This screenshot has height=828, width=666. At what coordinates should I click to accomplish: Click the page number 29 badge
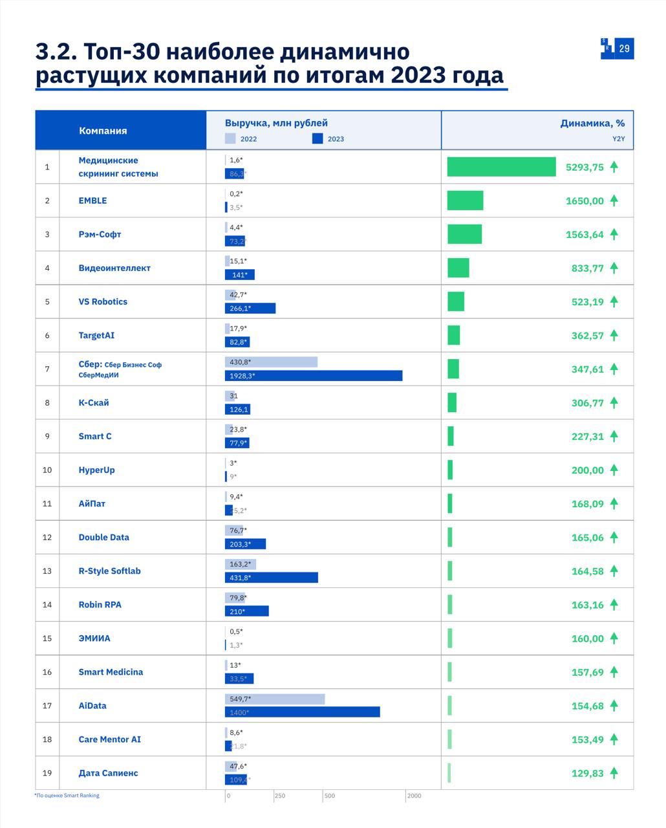(625, 47)
